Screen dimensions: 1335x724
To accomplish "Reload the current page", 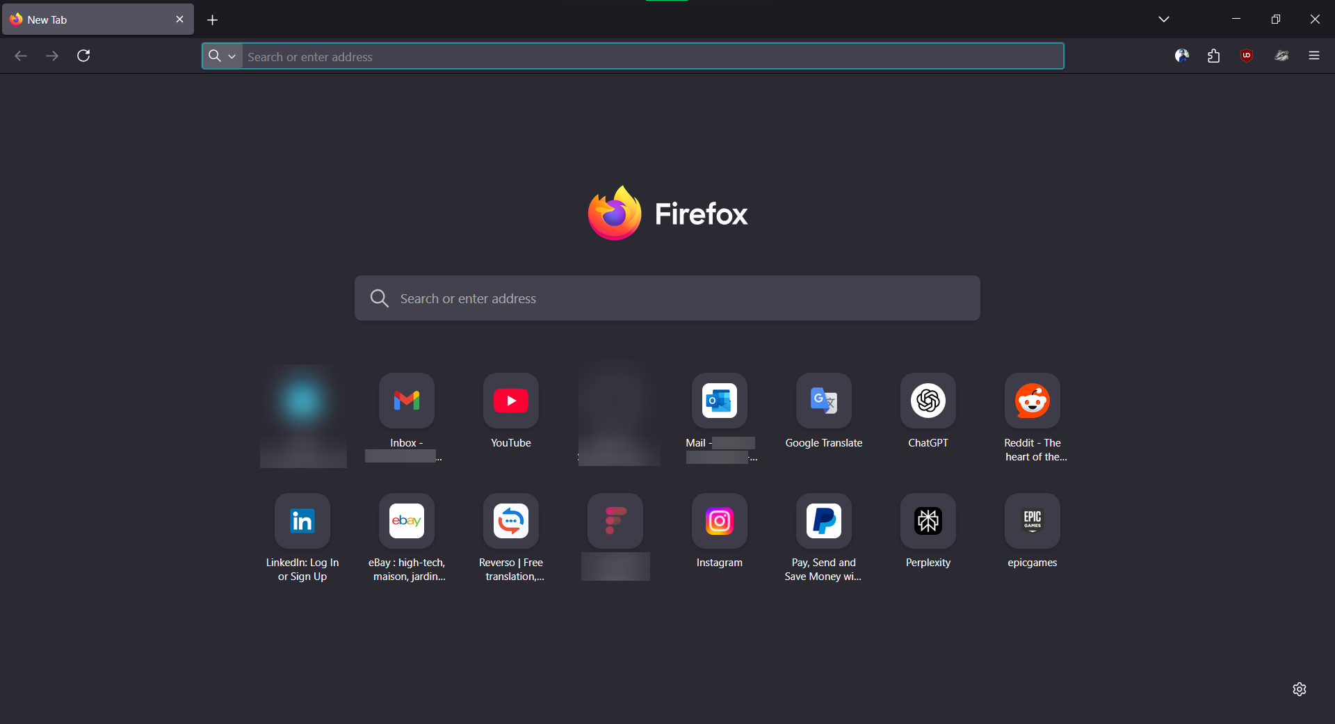I will coord(83,56).
